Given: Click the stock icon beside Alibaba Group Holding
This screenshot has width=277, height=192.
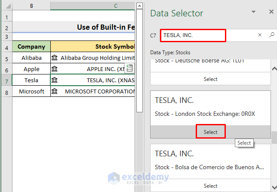Looking at the screenshot, I should [x=55, y=58].
